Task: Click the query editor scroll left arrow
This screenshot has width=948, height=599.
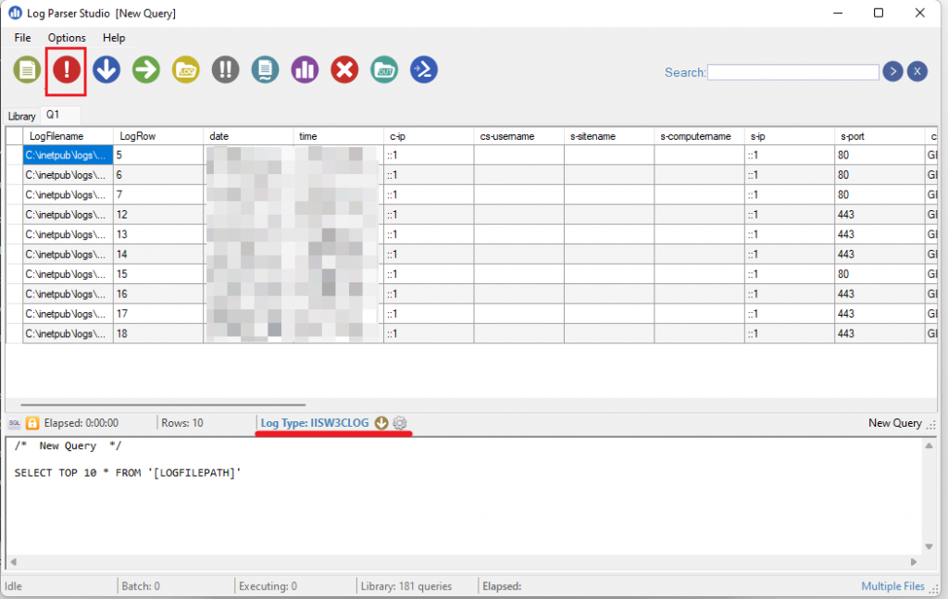Action: pyautogui.click(x=13, y=562)
